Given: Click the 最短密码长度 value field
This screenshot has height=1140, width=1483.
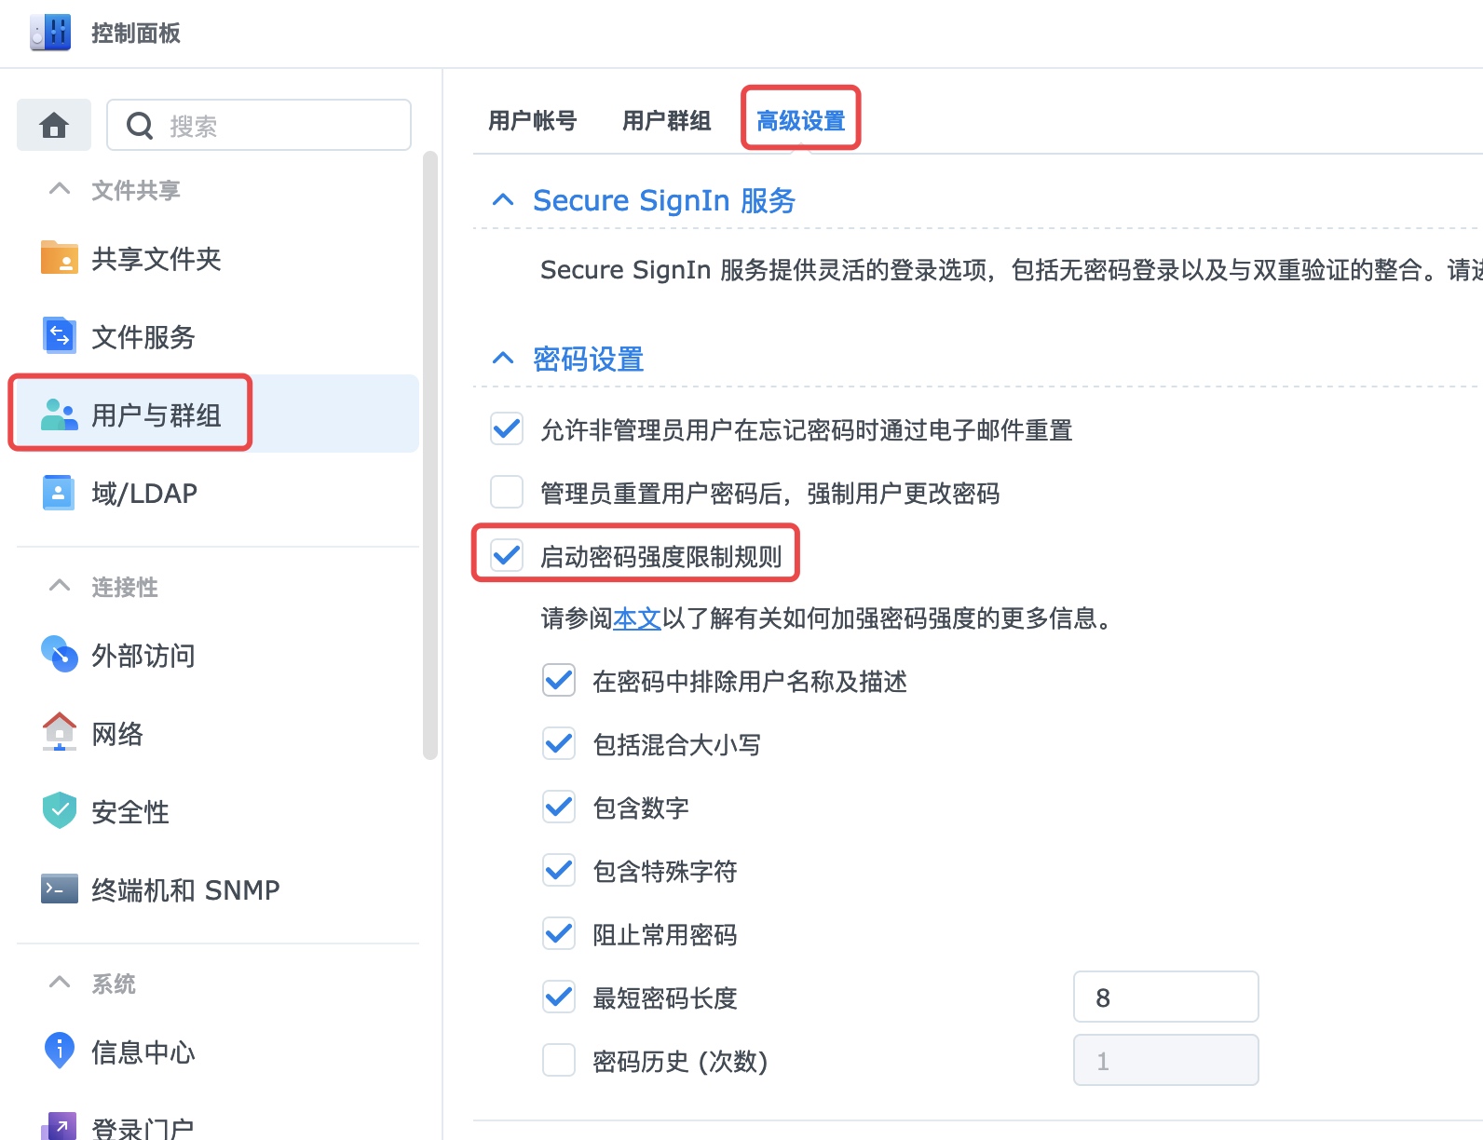Looking at the screenshot, I should [x=1165, y=997].
